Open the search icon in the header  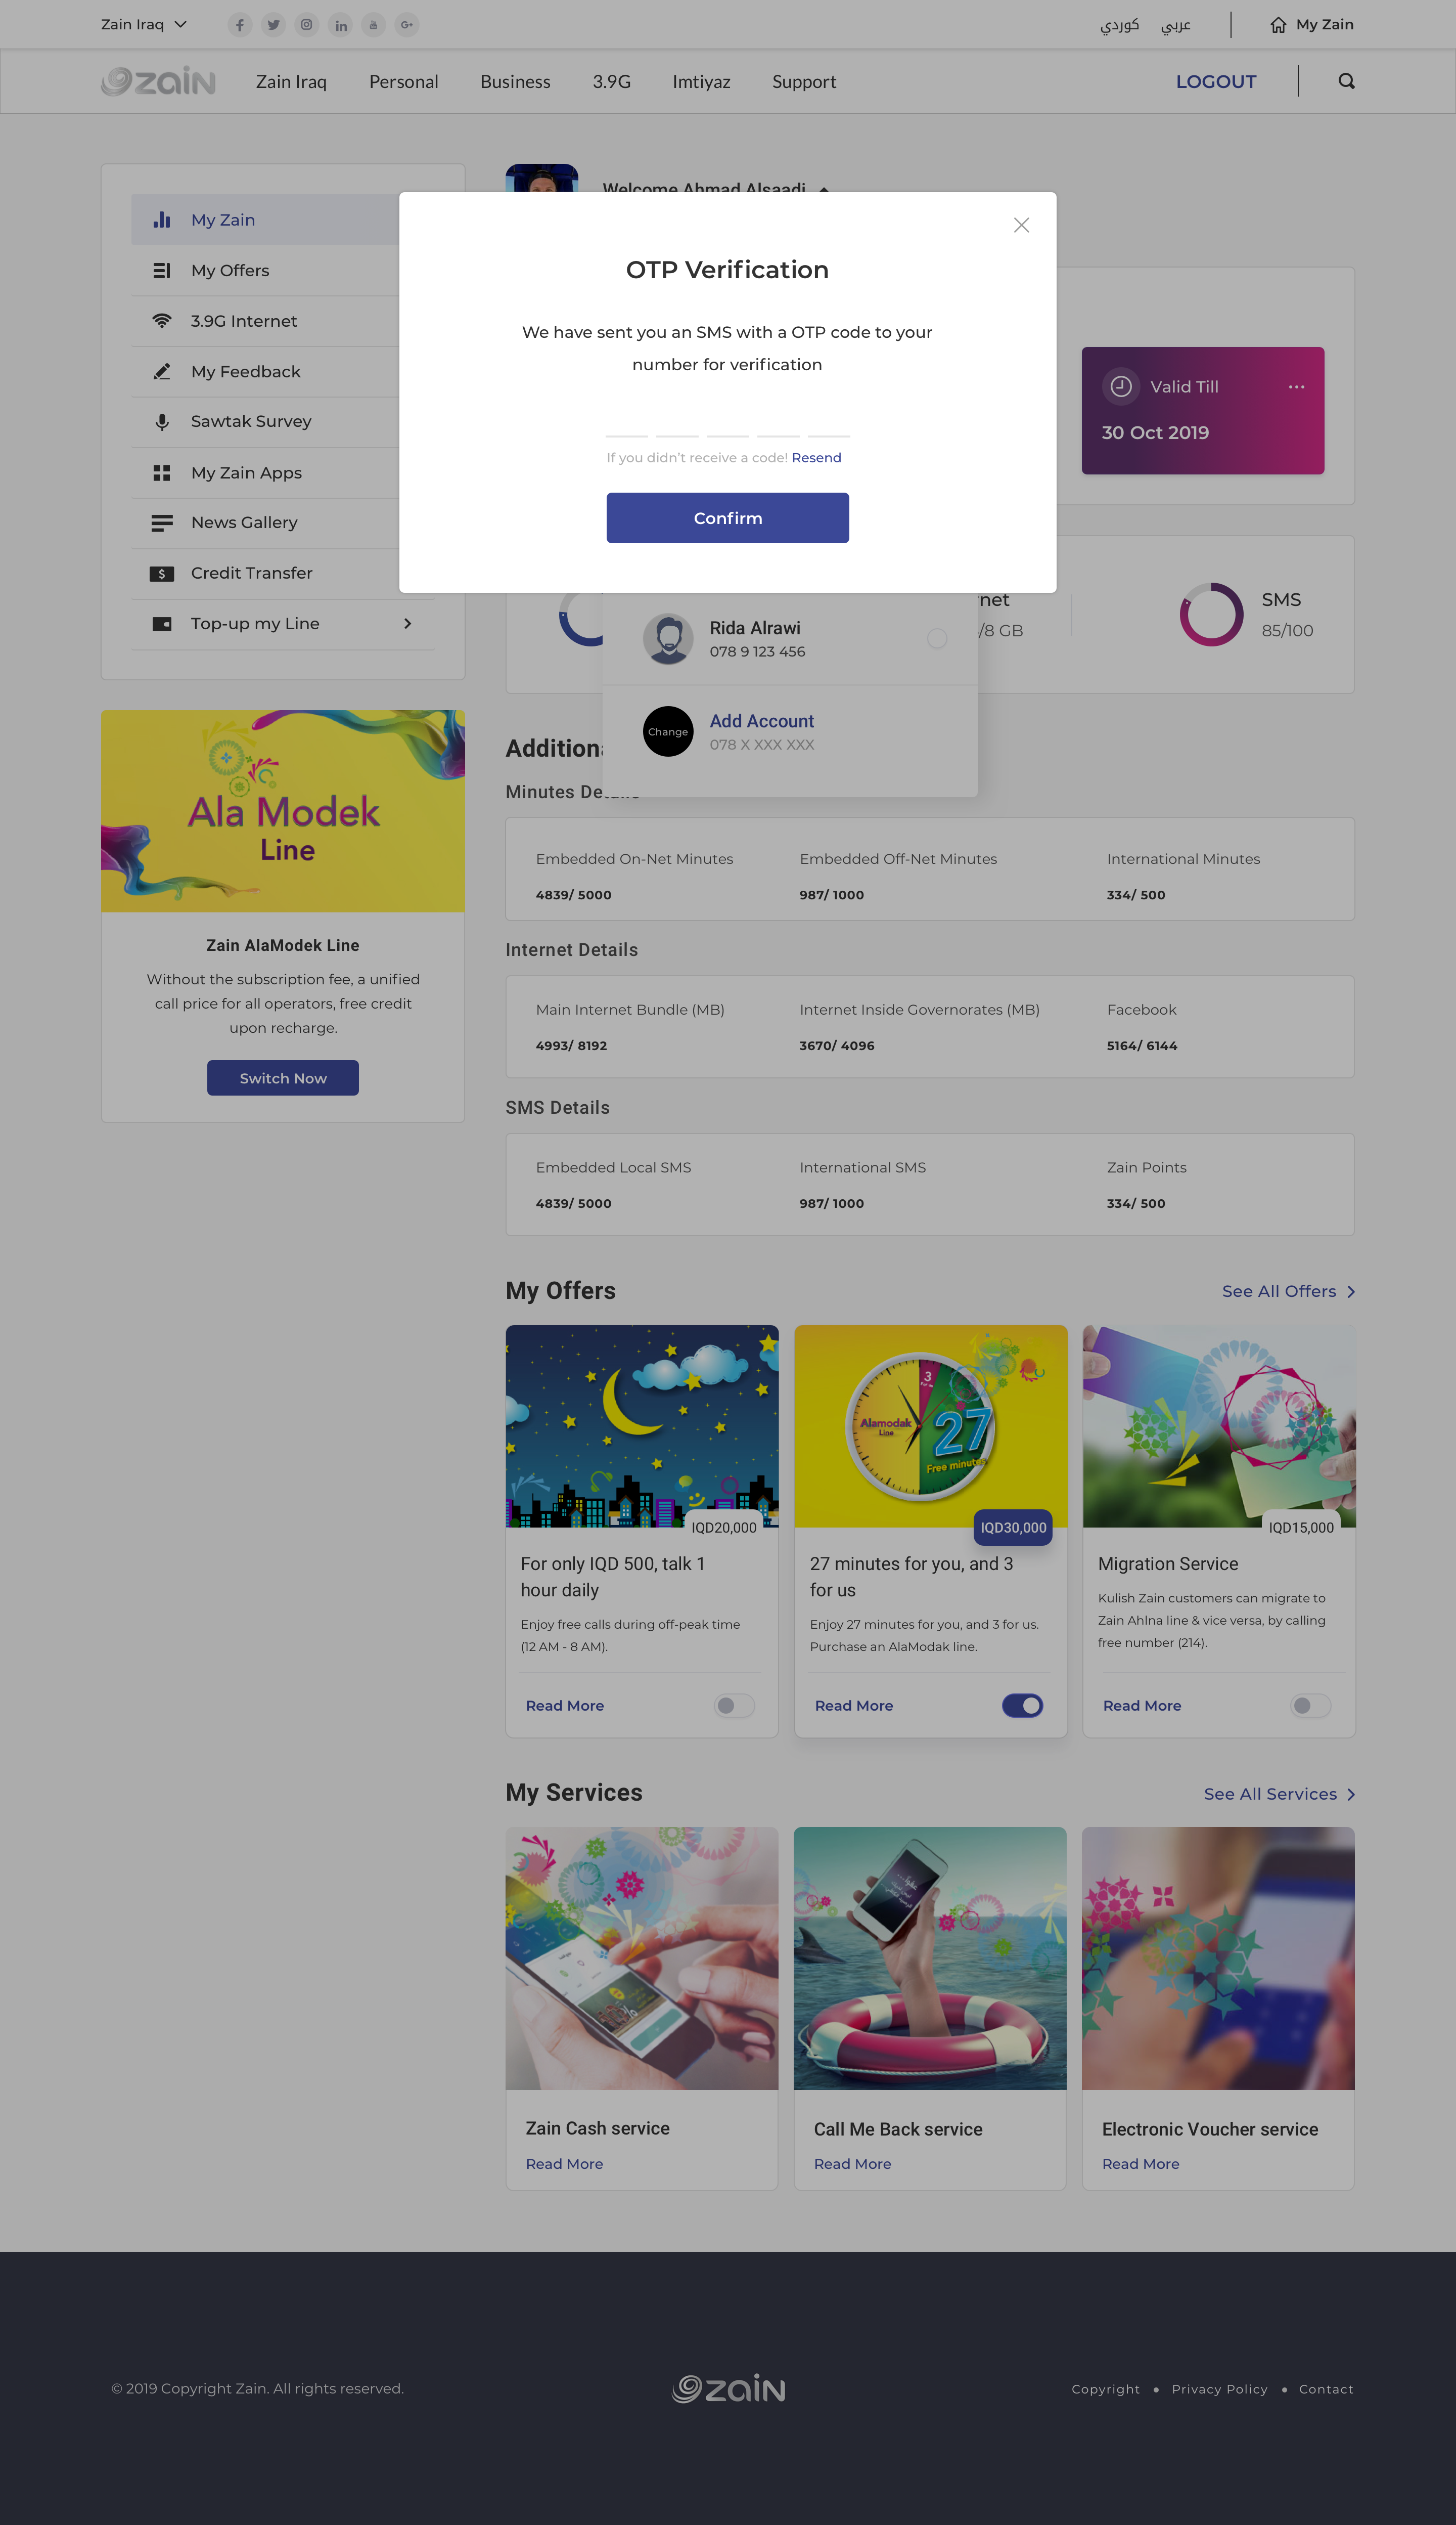pos(1346,81)
